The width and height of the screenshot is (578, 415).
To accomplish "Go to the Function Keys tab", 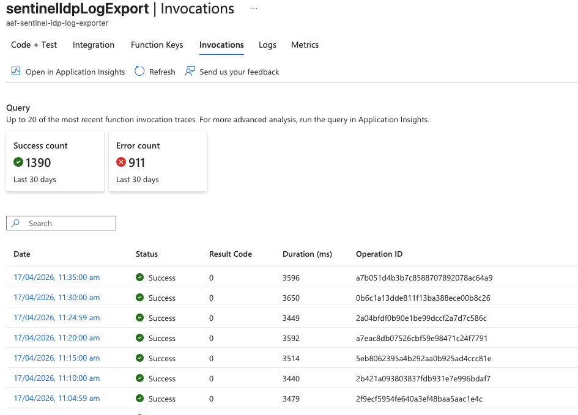I will [x=157, y=45].
